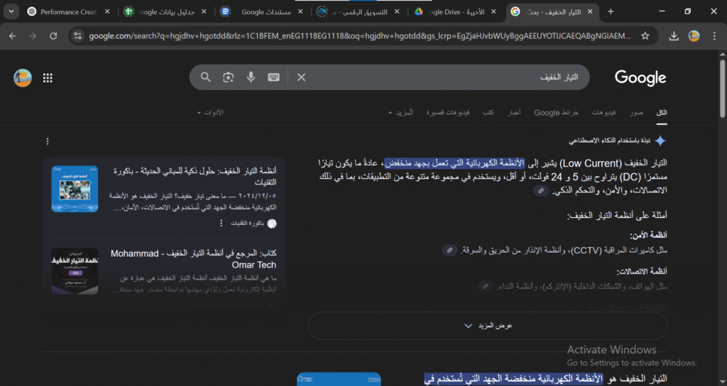
Task: Click the browser address bar URL
Action: click(x=359, y=35)
